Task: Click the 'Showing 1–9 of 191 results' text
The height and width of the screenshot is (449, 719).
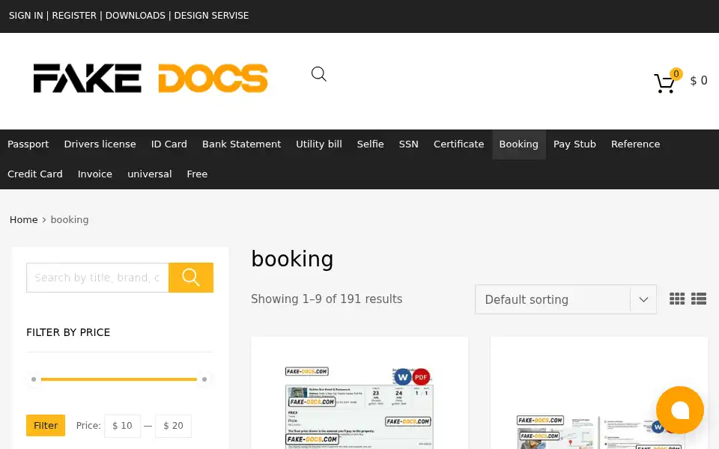Action: tap(327, 299)
